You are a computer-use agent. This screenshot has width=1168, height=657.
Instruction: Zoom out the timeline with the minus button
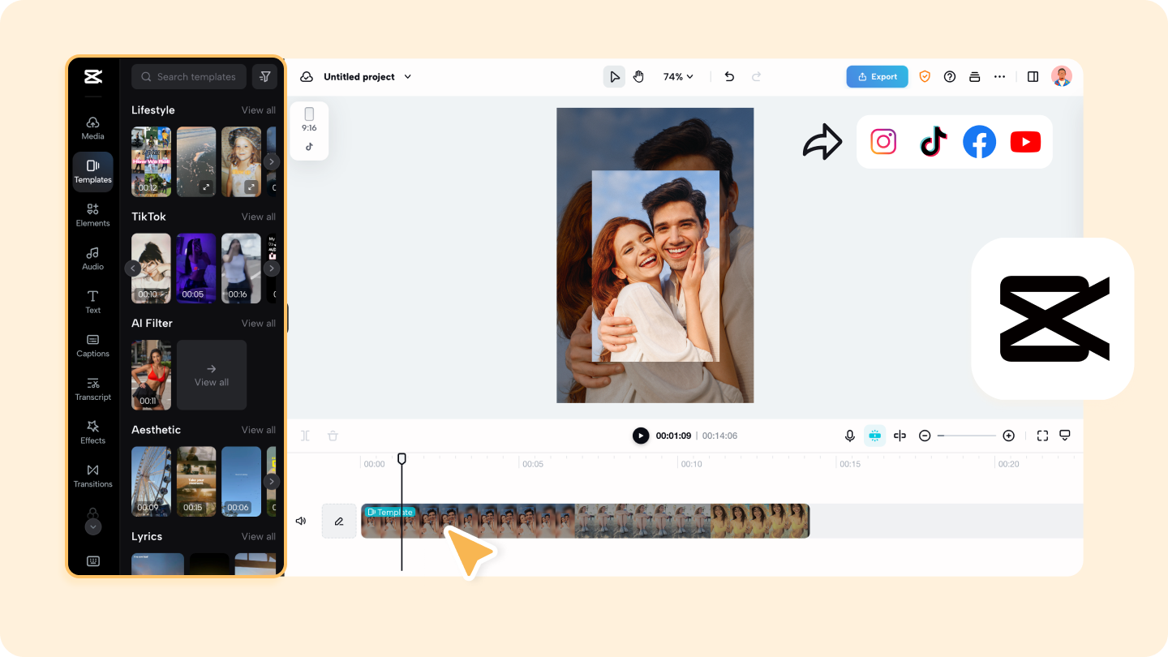[x=925, y=436]
